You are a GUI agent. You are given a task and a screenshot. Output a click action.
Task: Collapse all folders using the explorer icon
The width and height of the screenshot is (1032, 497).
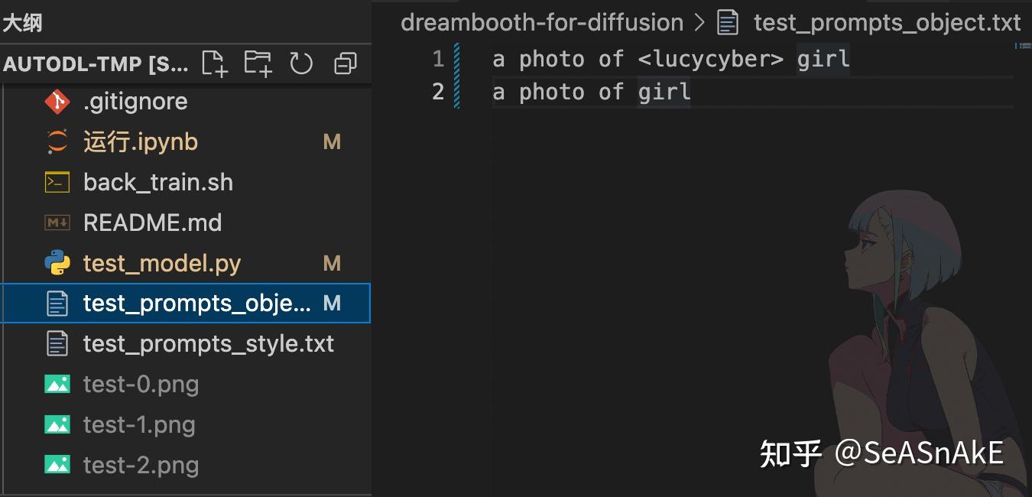coord(345,63)
